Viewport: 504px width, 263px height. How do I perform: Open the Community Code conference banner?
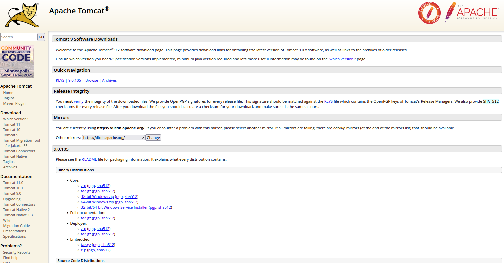(x=17, y=61)
